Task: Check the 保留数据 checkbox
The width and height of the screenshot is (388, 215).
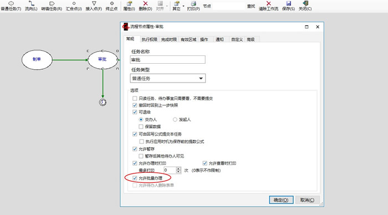Action: point(141,127)
